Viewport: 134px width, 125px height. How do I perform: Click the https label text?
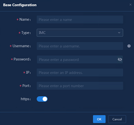pyautogui.click(x=25, y=99)
